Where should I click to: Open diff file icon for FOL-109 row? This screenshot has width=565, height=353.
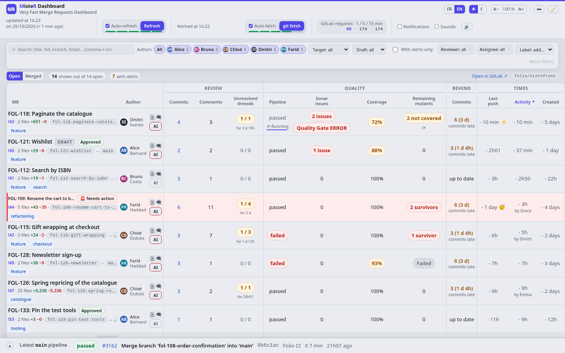(x=152, y=202)
